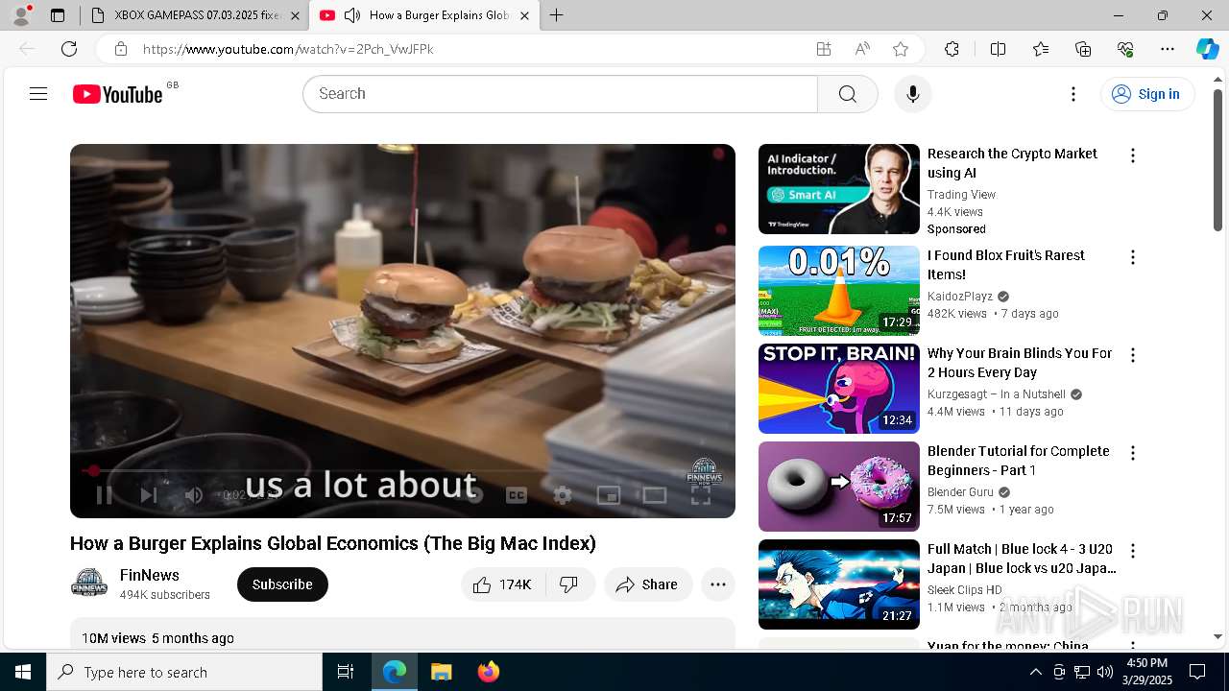This screenshot has height=691, width=1229.
Task: Open the Edge profile icon
Action: 20,15
